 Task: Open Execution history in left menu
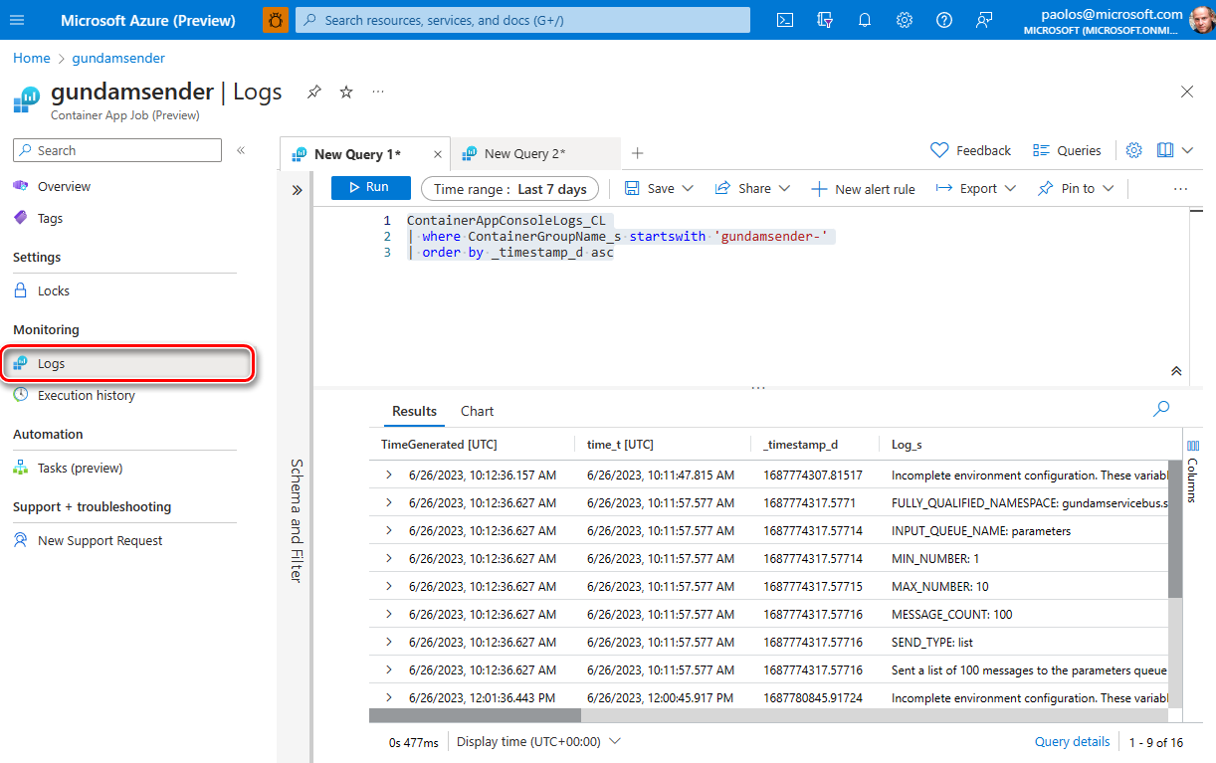point(86,395)
